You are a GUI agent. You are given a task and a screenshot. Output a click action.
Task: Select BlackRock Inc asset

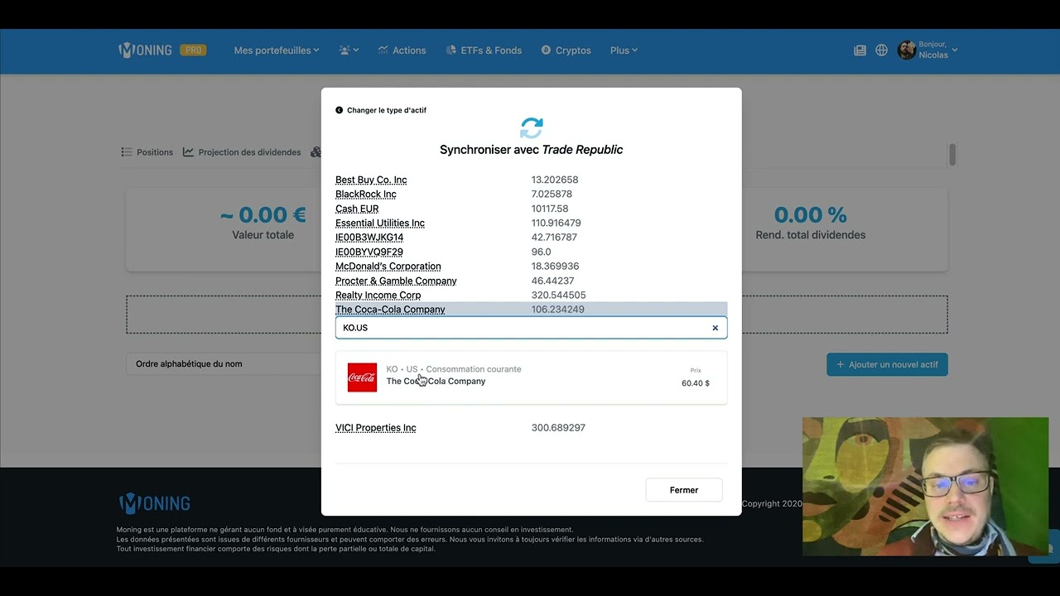(x=366, y=195)
